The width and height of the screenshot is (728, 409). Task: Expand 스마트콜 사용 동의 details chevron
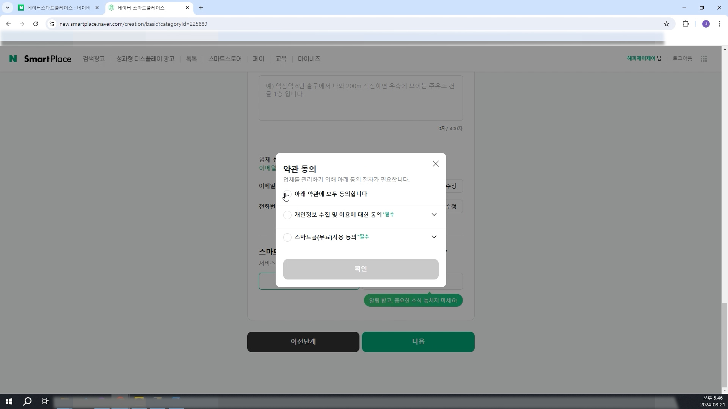pyautogui.click(x=434, y=237)
